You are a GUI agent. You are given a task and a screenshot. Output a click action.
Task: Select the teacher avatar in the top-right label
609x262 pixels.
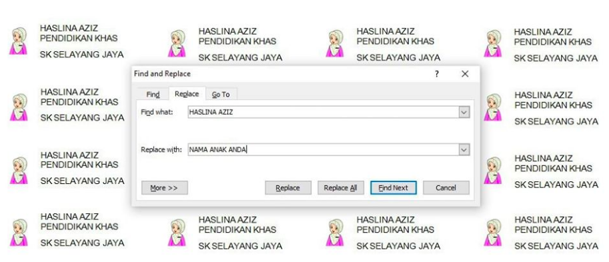coord(492,43)
